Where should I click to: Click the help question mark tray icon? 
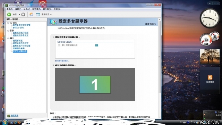pos(188,122)
